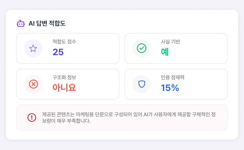Open the 구조화 정보 card

click(x=68, y=84)
